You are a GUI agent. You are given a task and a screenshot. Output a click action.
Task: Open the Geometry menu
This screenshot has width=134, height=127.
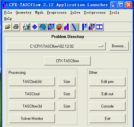[24, 13]
